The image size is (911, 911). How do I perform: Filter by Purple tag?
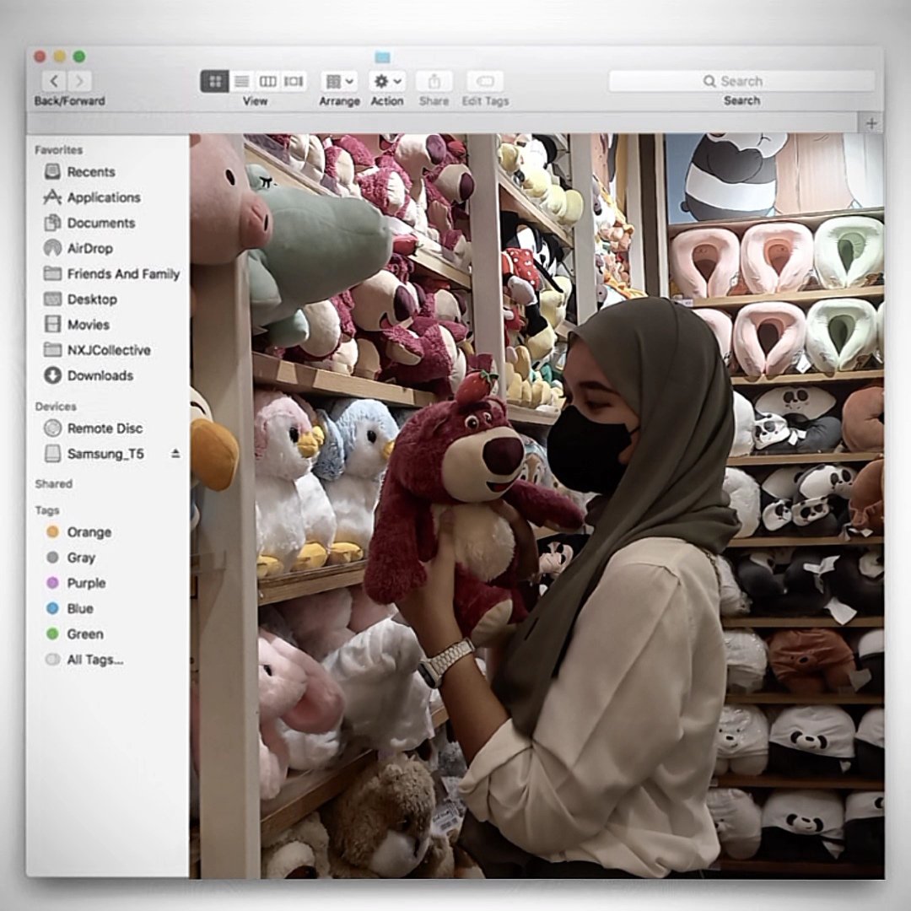click(76, 584)
